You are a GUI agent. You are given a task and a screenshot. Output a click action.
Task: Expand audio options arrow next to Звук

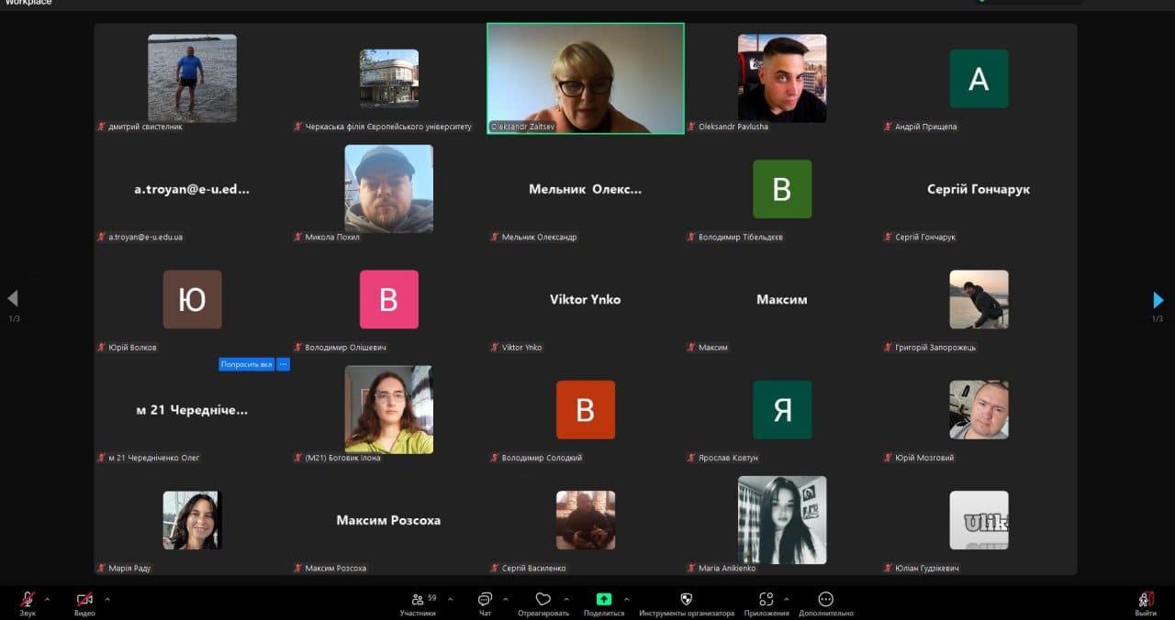tap(47, 599)
